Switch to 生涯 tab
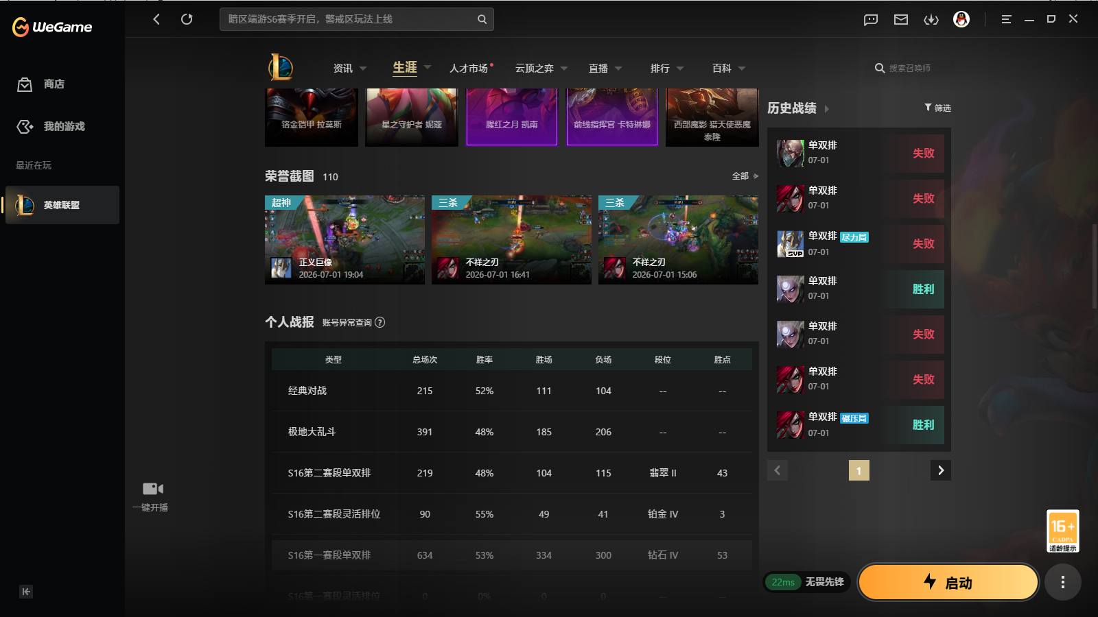 pyautogui.click(x=405, y=67)
